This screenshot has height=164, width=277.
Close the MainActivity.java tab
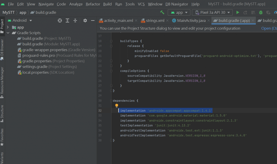pos(209,20)
